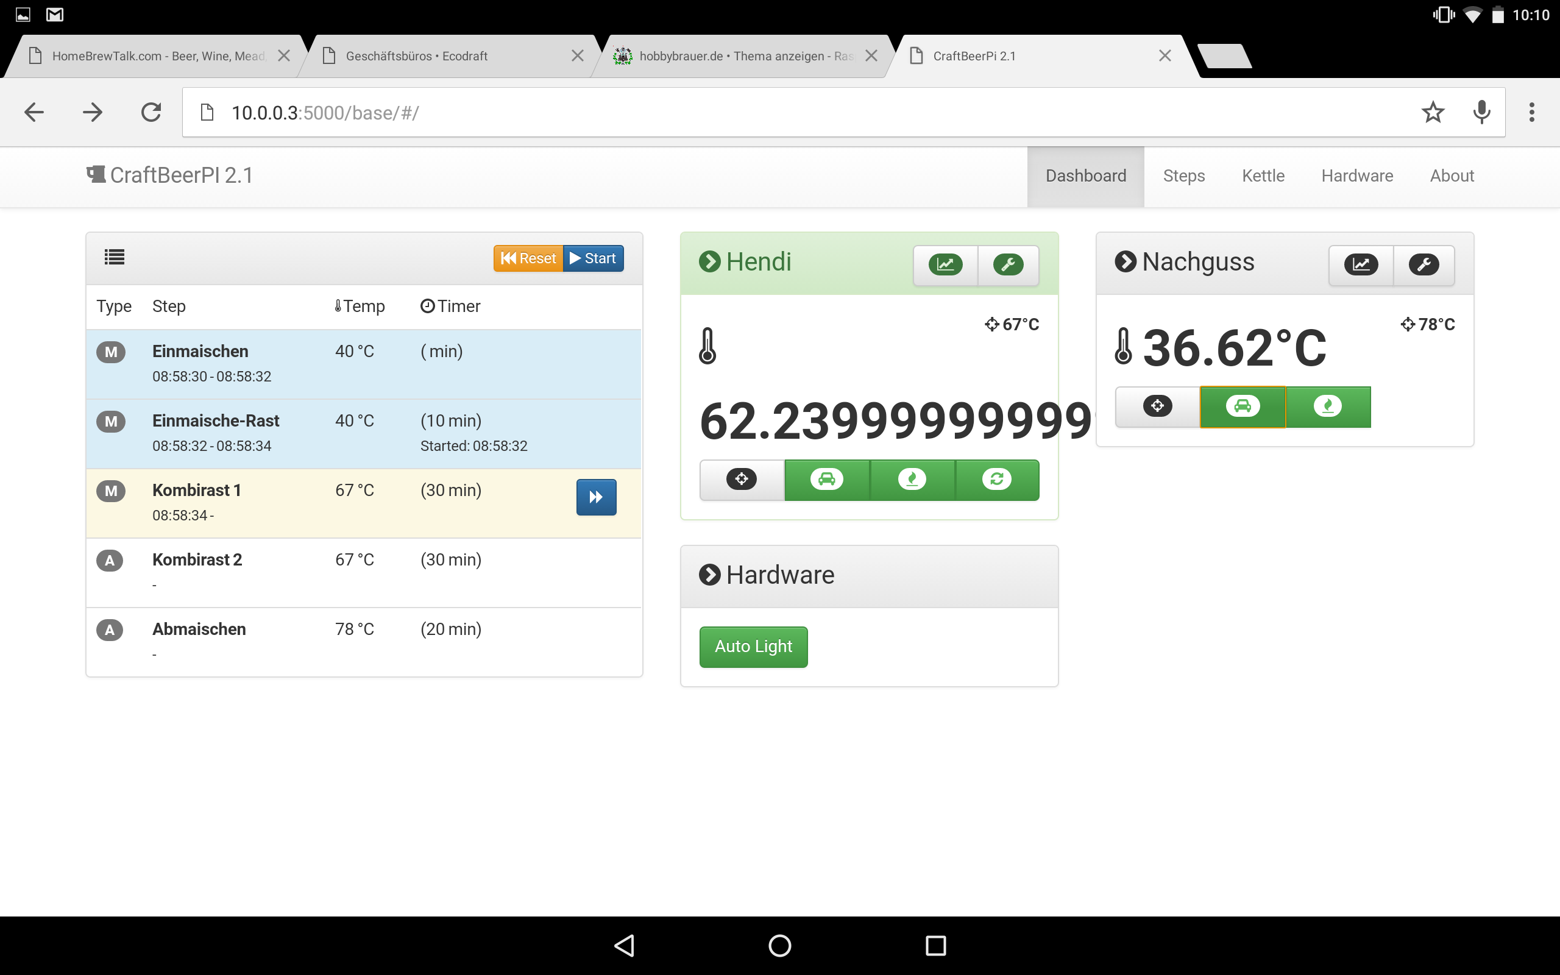The height and width of the screenshot is (975, 1560).
Task: Toggle Nachguss automatic mode car button
Action: point(1242,406)
